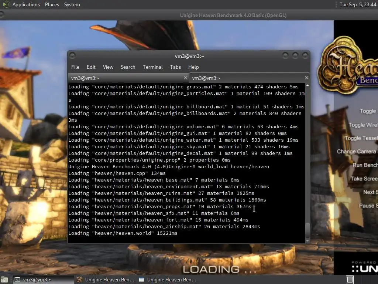
Task: Click the Take Screenshot button in Heaven
Action: [x=364, y=179]
